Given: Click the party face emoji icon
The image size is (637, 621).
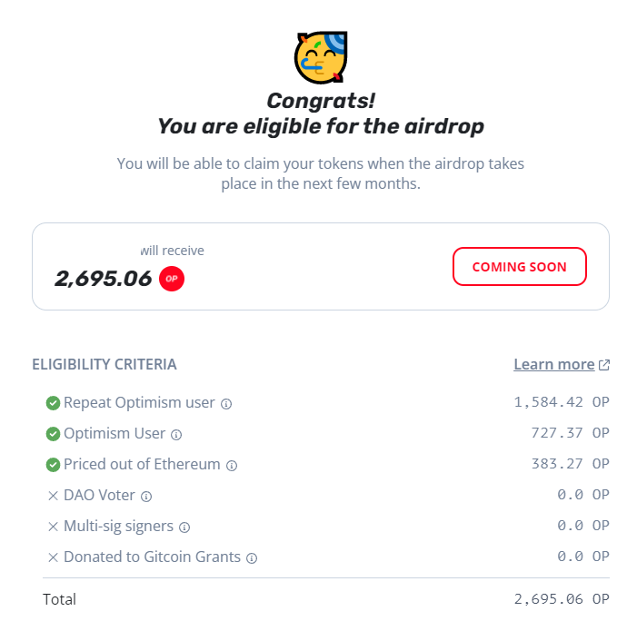Looking at the screenshot, I should pos(321,56).
